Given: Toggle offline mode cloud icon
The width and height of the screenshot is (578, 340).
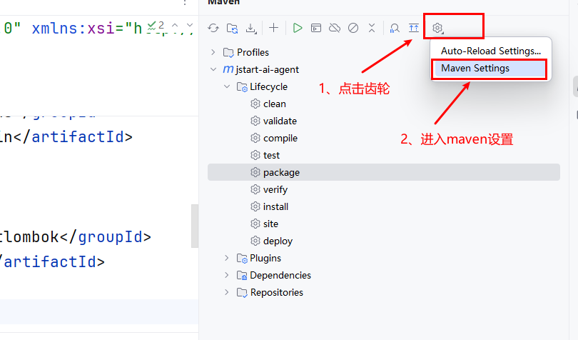Looking at the screenshot, I should pos(335,28).
